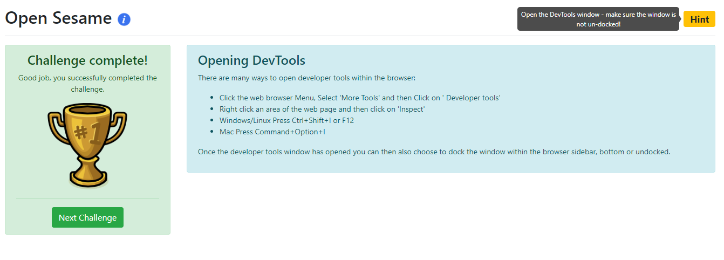Click the F12 text in the Windows bullet
Screen dimensions: 724x260
[348, 120]
